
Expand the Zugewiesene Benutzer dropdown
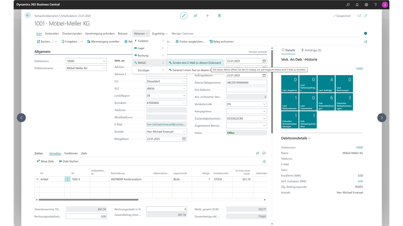[x=264, y=126]
